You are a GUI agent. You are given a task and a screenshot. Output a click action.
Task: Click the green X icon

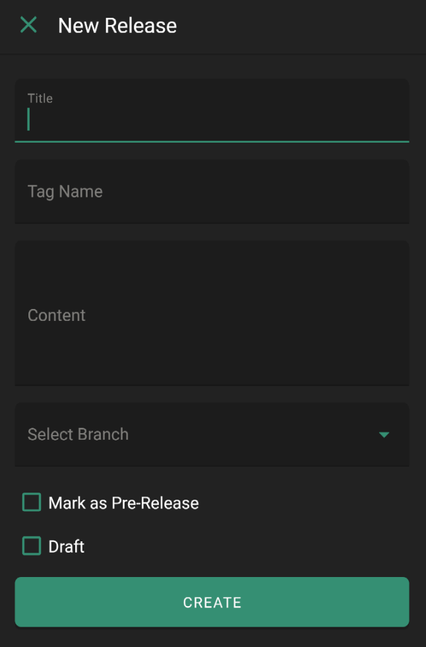tap(28, 25)
